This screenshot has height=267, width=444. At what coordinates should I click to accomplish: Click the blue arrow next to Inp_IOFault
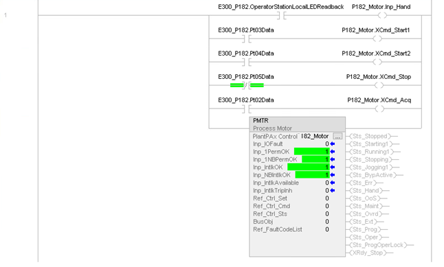(333, 144)
